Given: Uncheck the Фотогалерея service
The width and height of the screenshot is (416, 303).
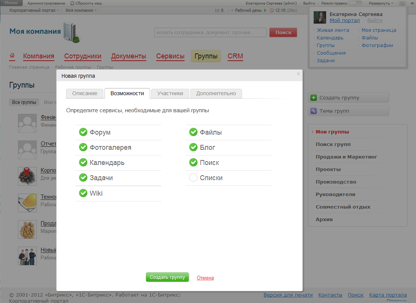Looking at the screenshot, I should point(83,147).
